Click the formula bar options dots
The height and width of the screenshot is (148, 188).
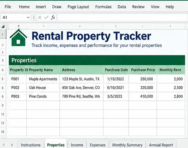pos(34,17)
